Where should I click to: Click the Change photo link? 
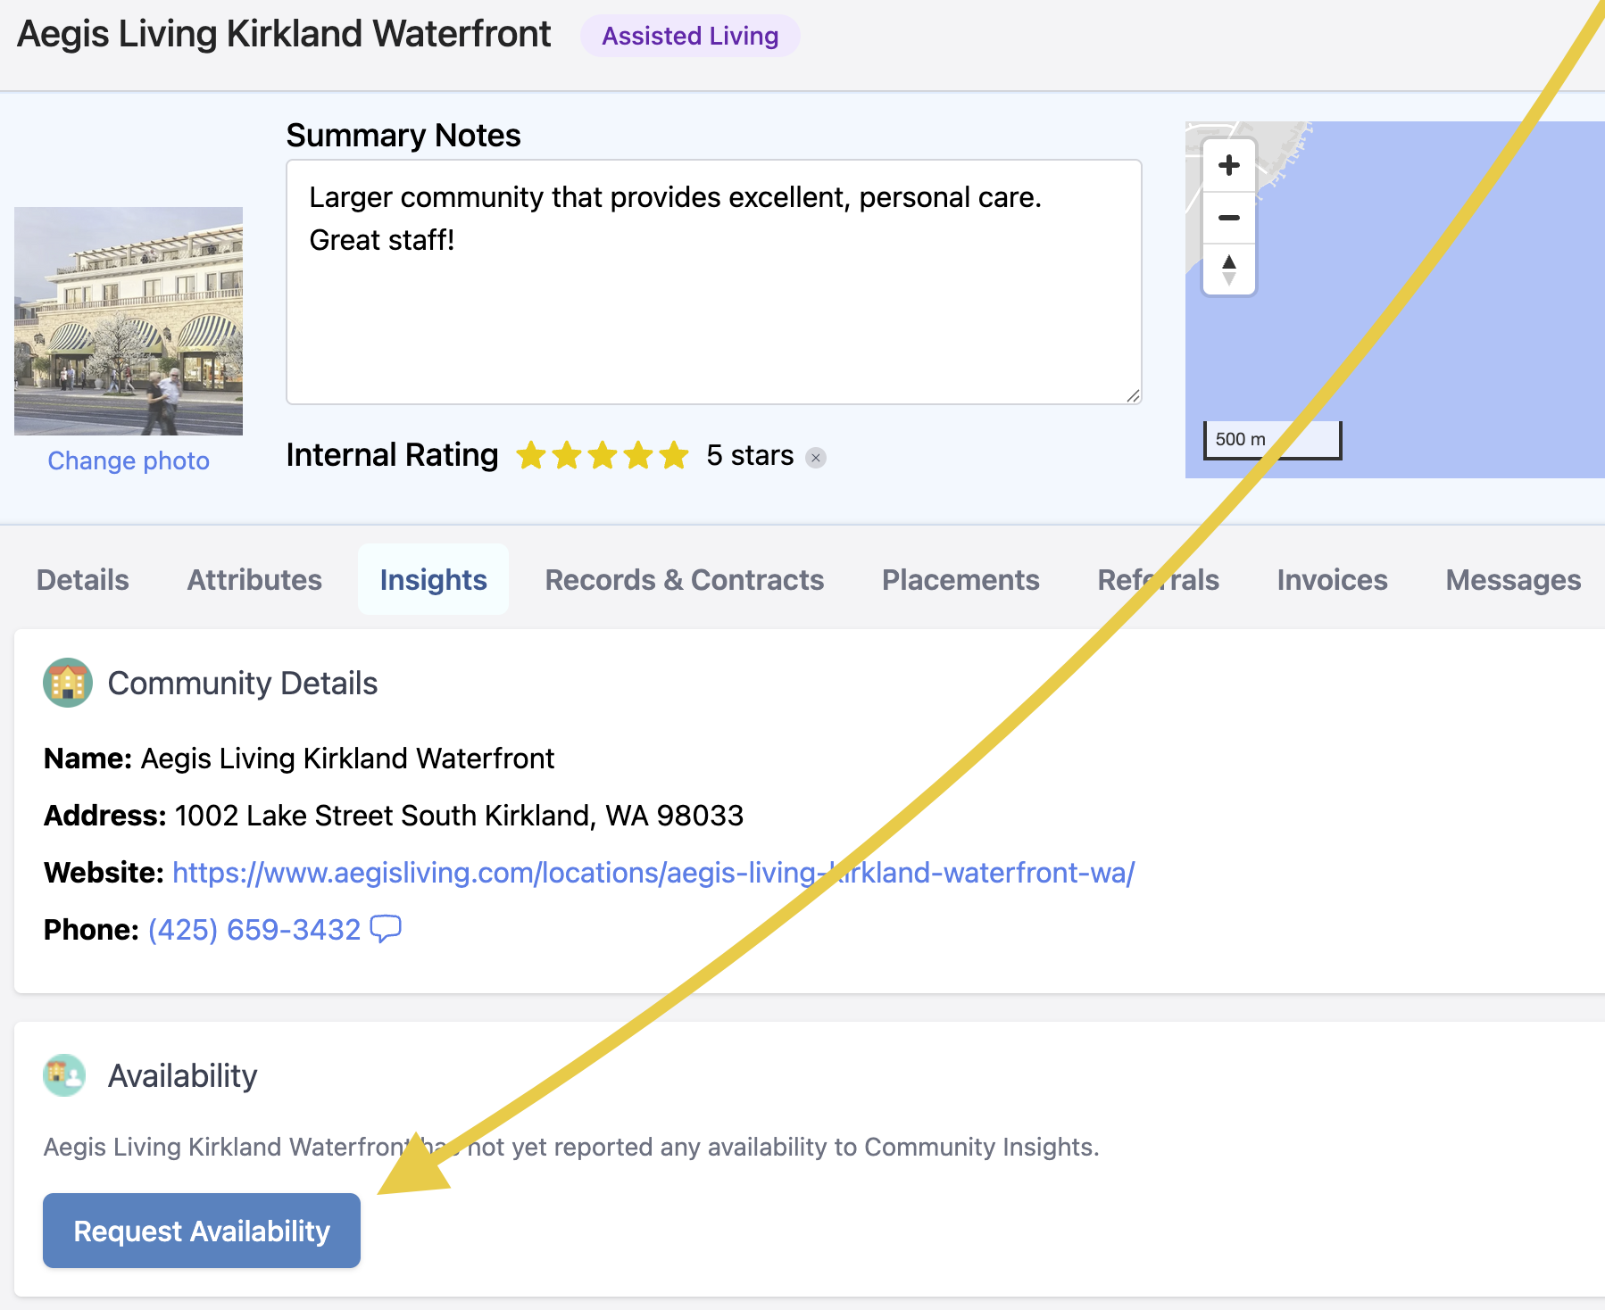pos(129,460)
